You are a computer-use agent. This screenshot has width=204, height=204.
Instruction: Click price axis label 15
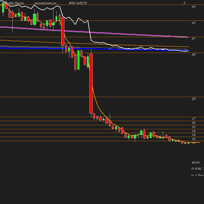pyautogui.click(x=194, y=127)
